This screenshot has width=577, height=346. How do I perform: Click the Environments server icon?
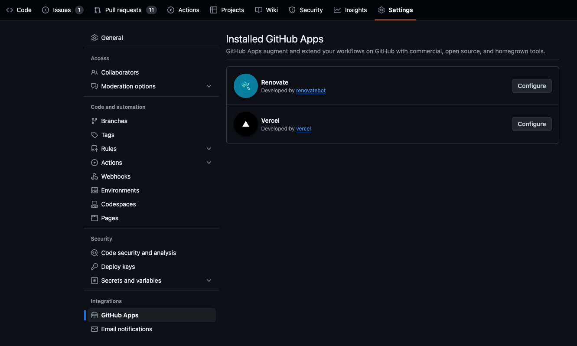click(95, 190)
